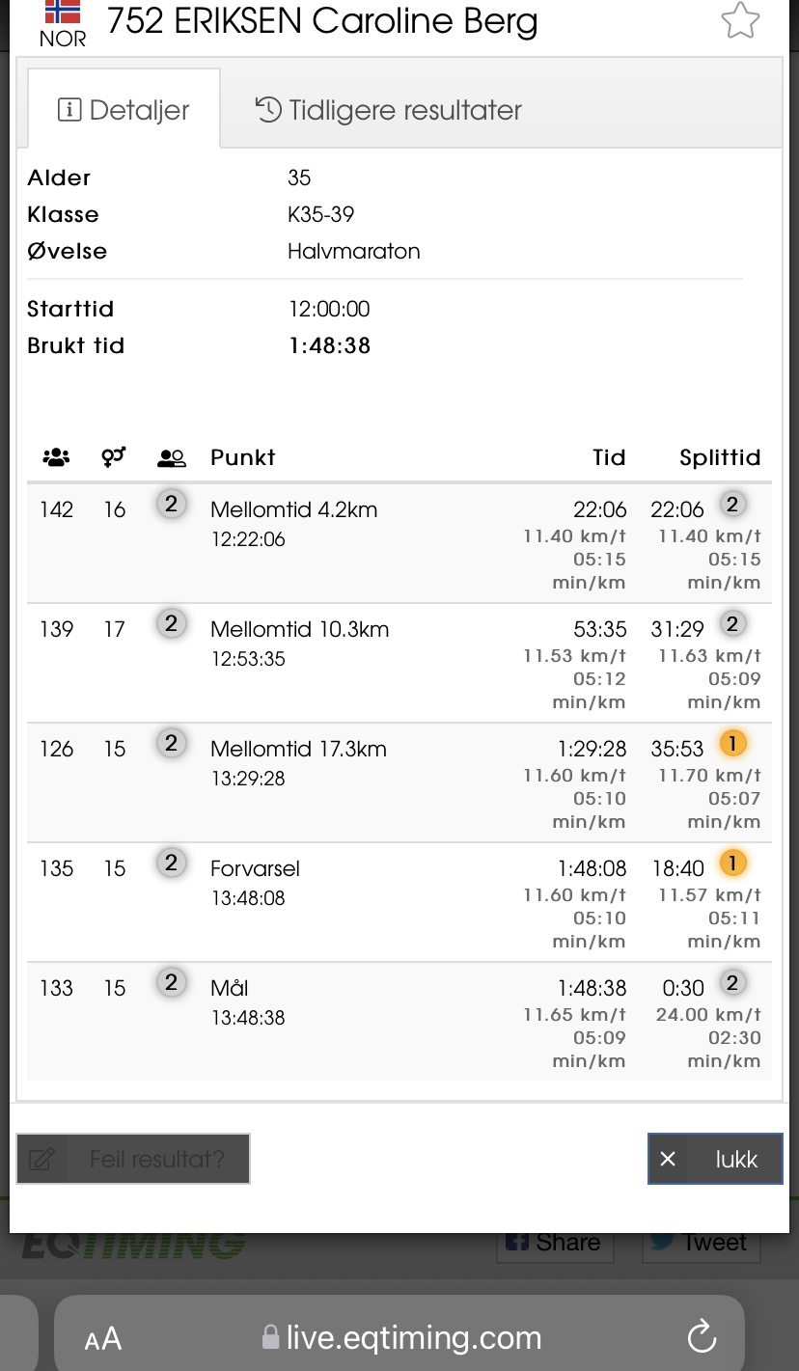This screenshot has height=1371, width=799.
Task: Click orange rank badge in 17.3km split
Action: point(732,743)
